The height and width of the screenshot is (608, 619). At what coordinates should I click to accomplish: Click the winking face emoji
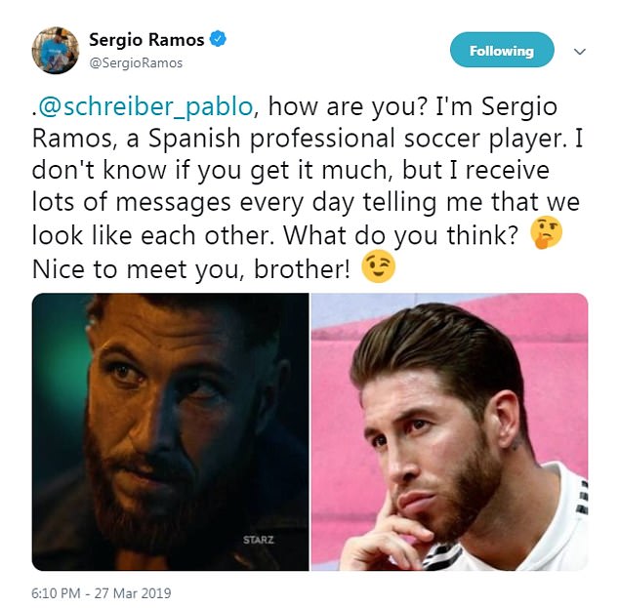(378, 266)
